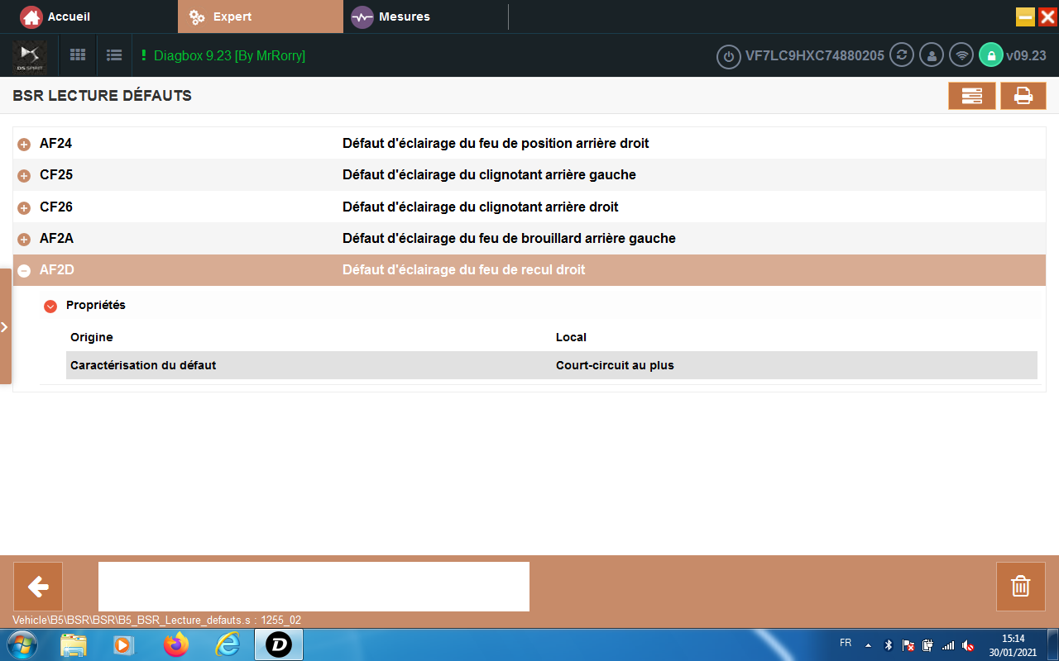Click the "Court-circuit au plus" value
This screenshot has height=661, width=1059.
click(x=615, y=365)
